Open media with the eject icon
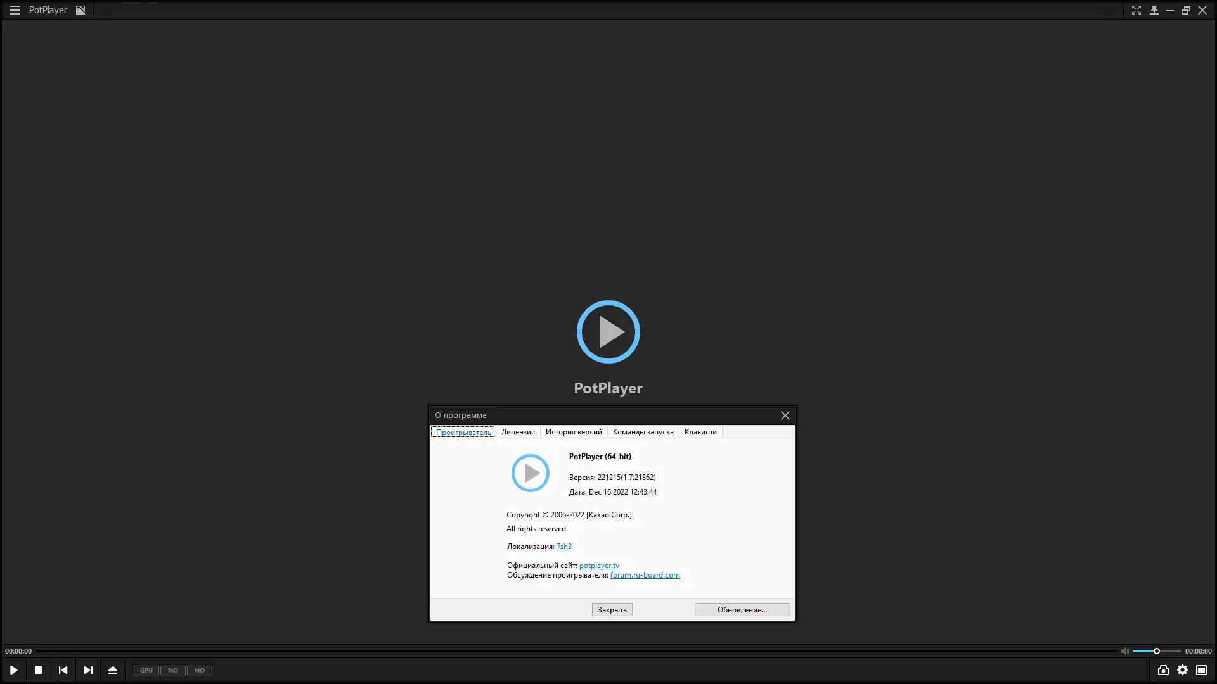This screenshot has width=1217, height=684. coord(113,670)
